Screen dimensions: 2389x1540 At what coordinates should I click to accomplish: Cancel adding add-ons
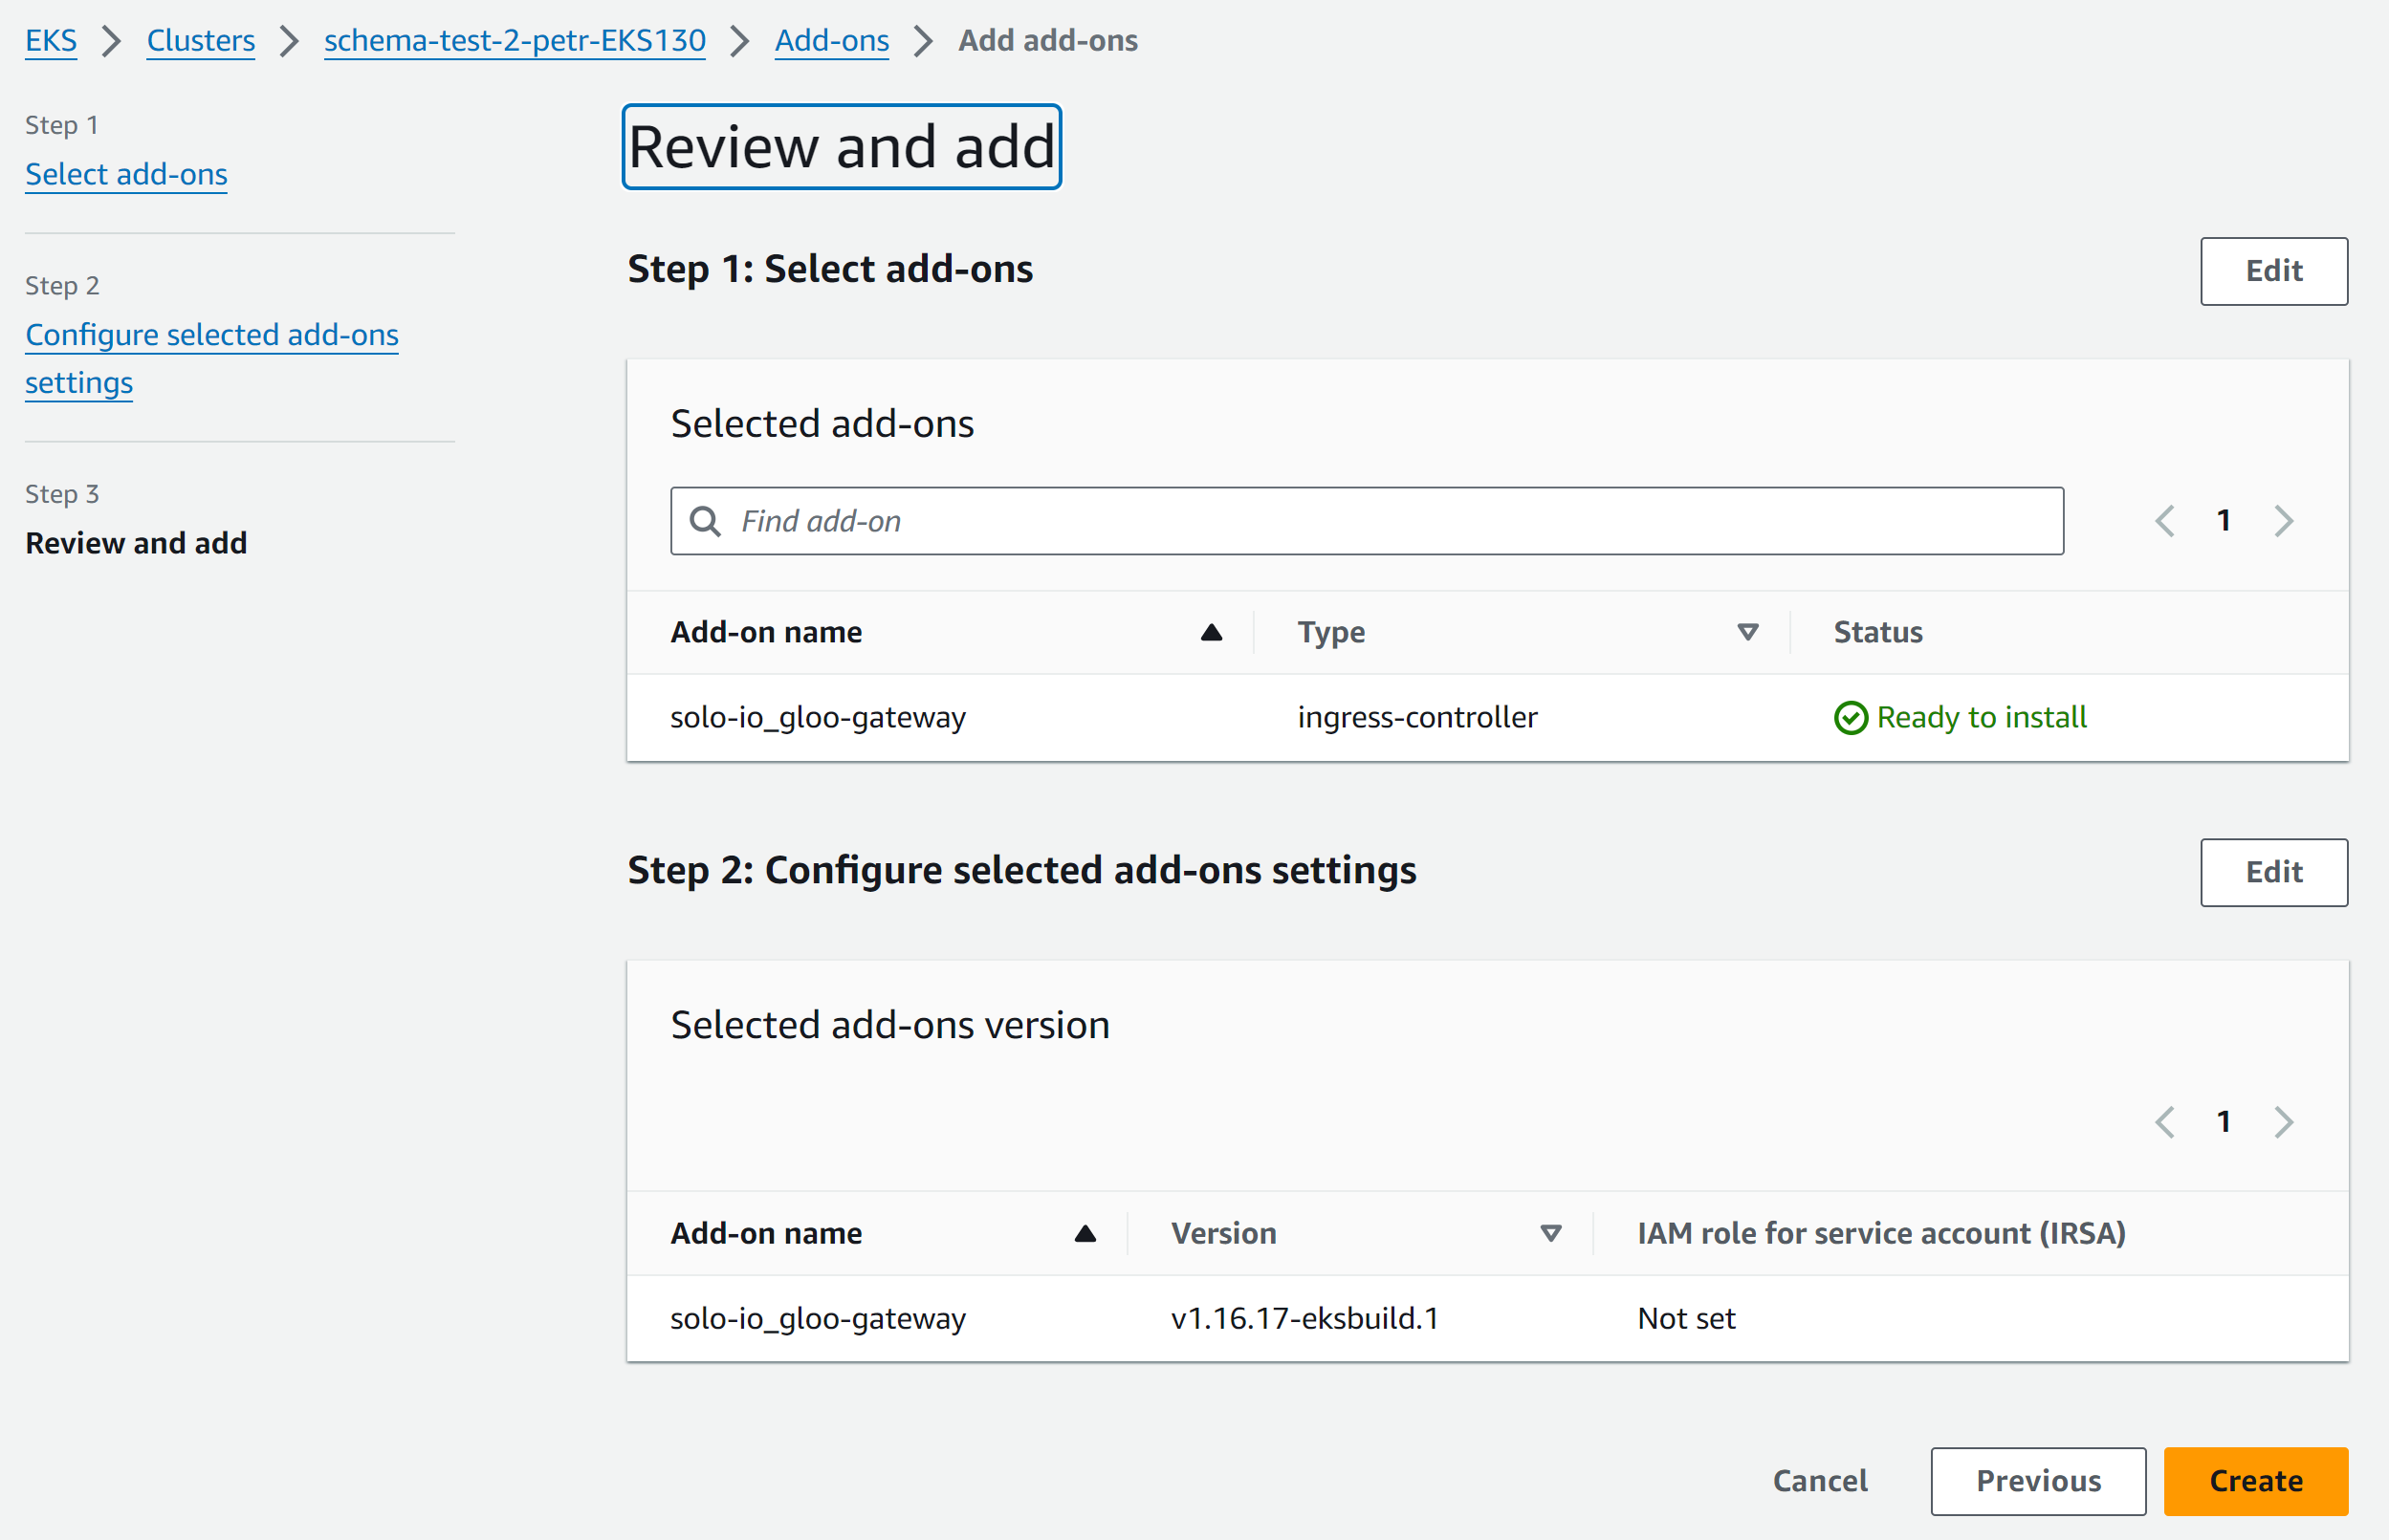1820,1481
